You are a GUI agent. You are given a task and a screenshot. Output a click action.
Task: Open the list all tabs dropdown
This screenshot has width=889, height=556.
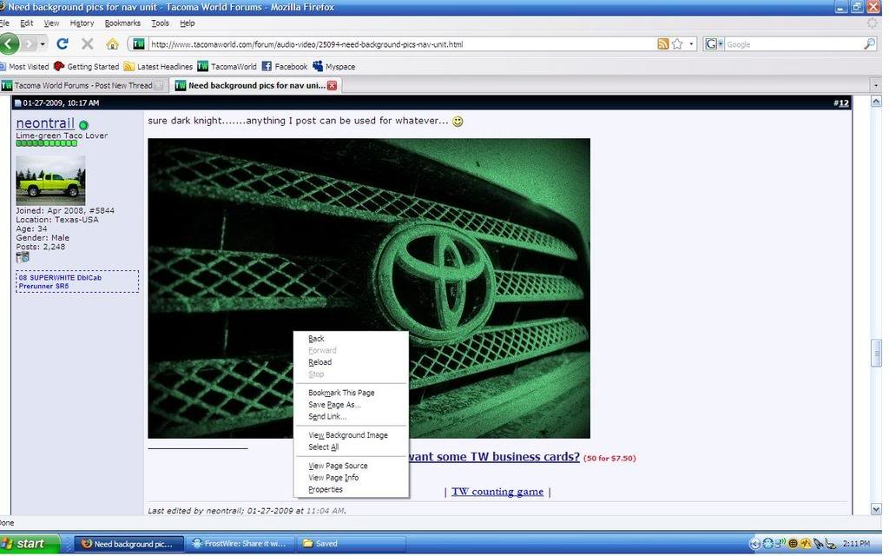coord(875,86)
